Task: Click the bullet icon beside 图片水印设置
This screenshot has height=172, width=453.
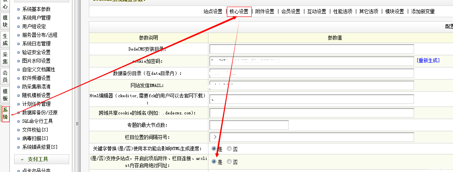Action: coord(18,61)
